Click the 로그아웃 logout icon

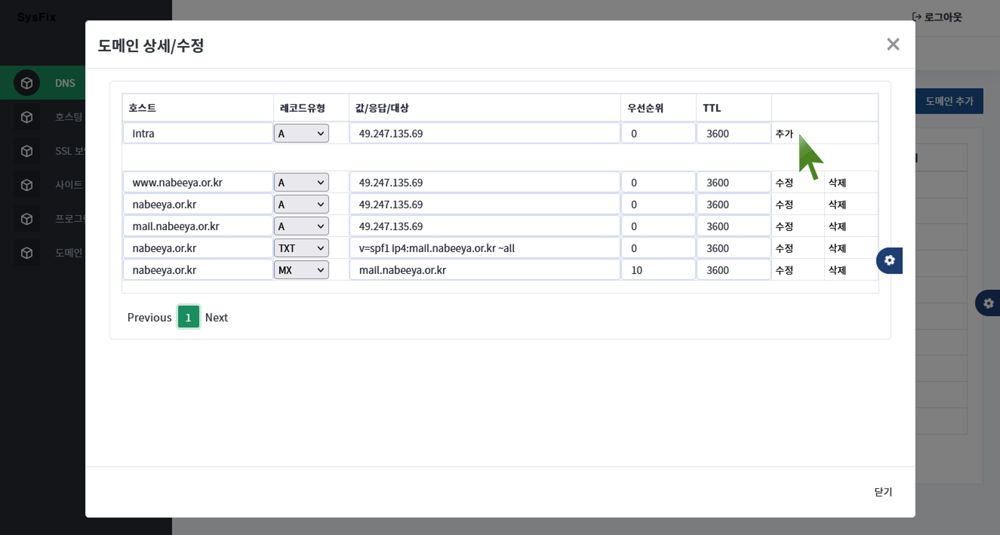tap(916, 17)
